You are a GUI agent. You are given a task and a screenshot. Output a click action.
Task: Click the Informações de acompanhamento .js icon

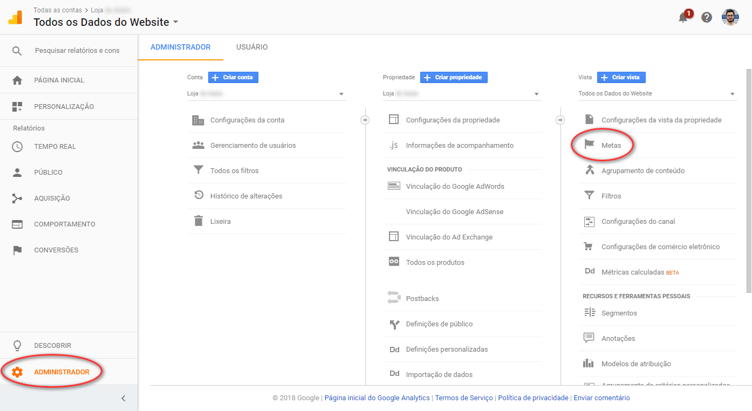point(392,145)
